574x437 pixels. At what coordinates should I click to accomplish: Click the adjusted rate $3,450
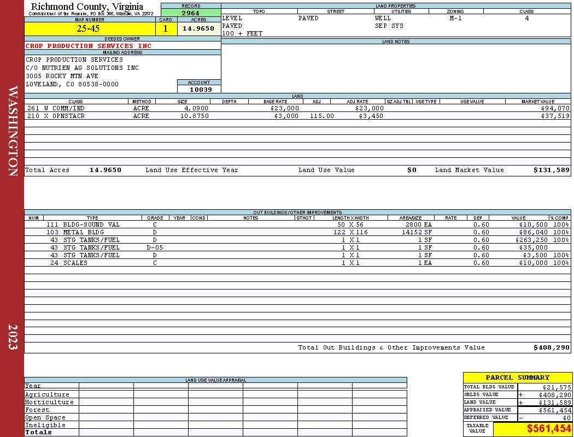(x=371, y=116)
